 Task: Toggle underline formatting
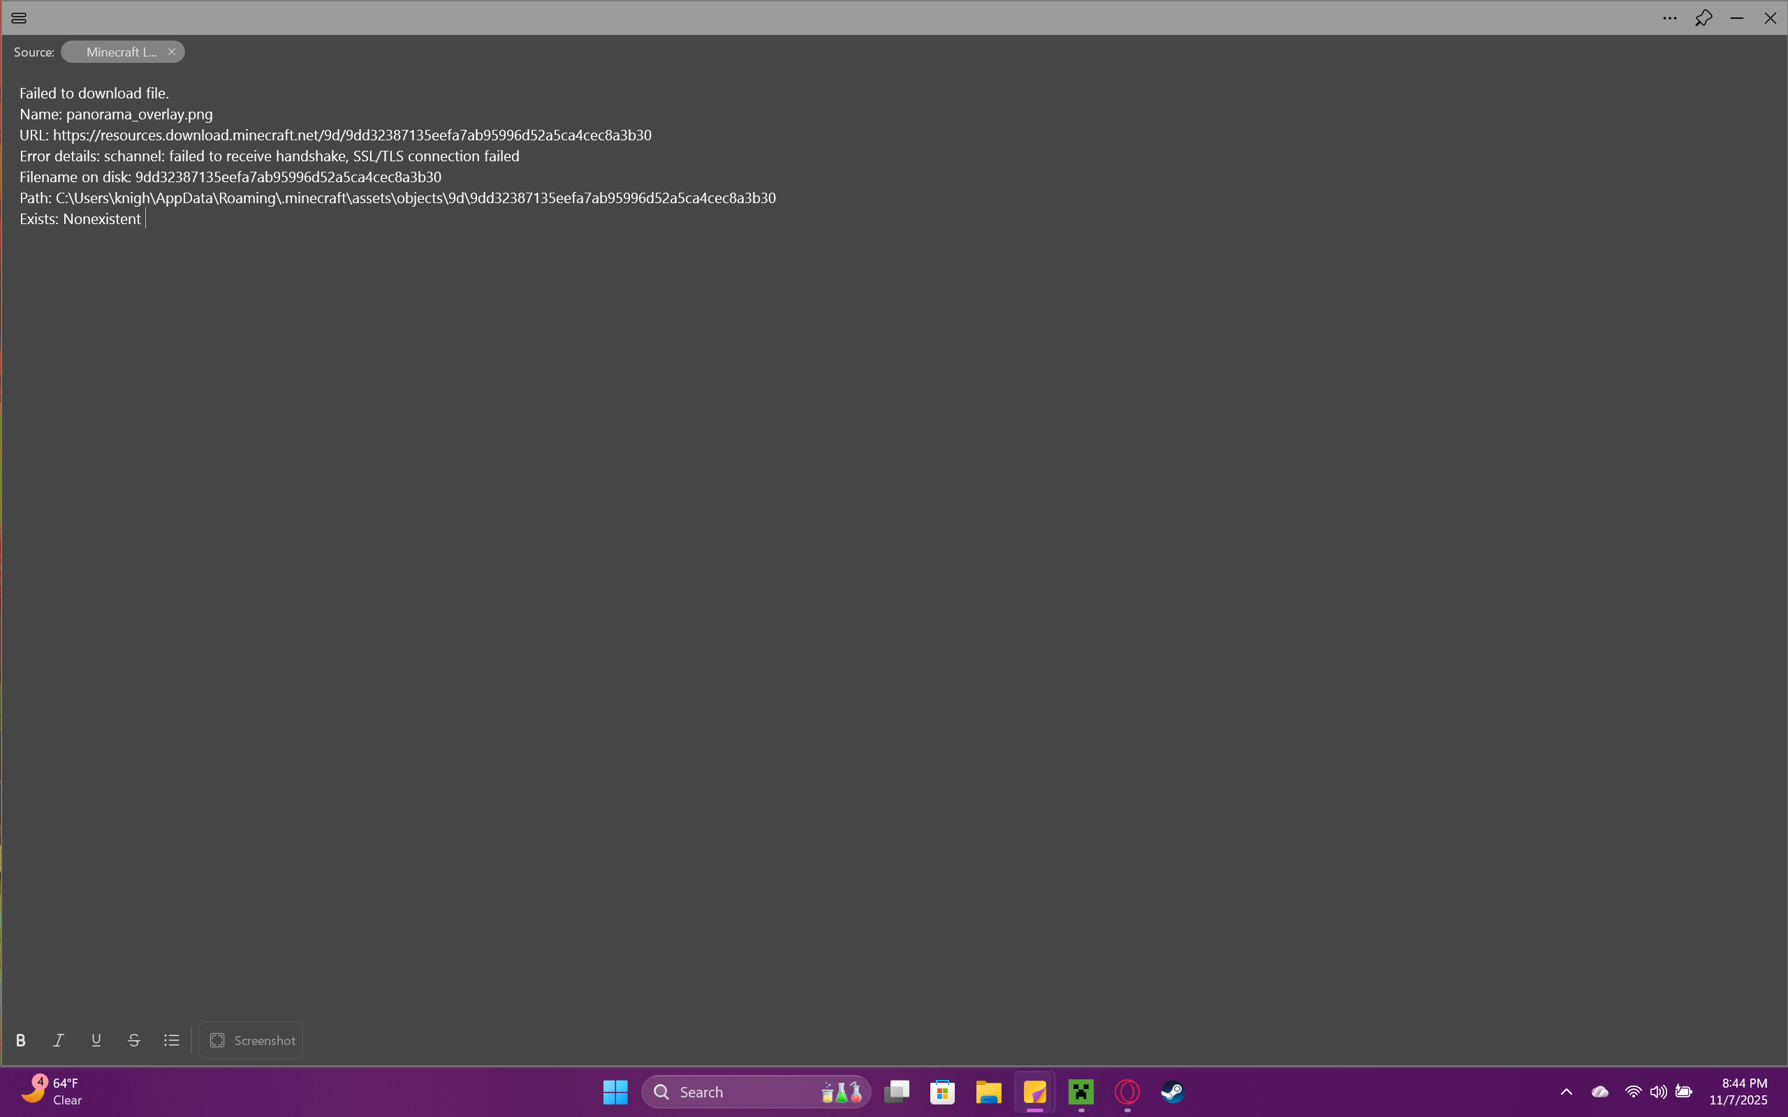click(x=96, y=1040)
